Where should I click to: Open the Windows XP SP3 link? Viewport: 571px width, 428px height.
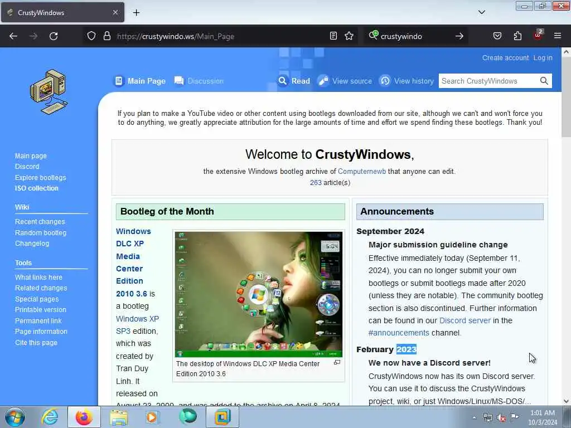[137, 325]
